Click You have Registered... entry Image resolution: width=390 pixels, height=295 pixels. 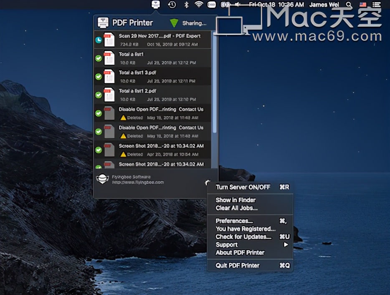pos(250,229)
